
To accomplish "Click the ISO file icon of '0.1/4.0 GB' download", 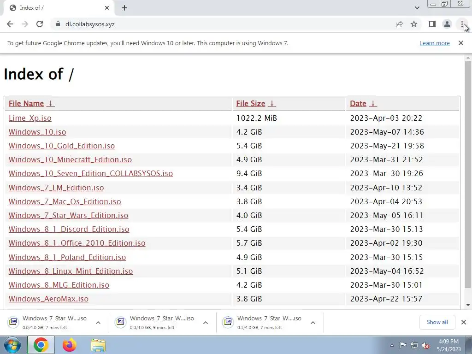I will pos(228,322).
